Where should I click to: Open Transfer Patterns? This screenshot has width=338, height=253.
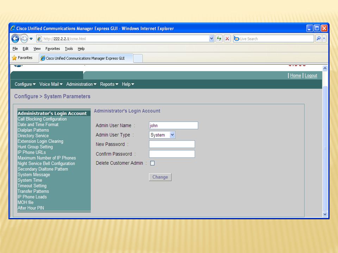(x=33, y=191)
